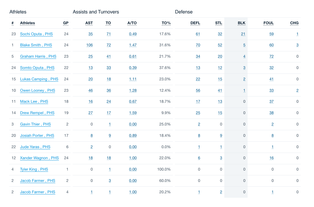Screen dimensions: 314x207
Task: Click Graham Harris's 72 fouls value
Action: pyautogui.click(x=271, y=56)
